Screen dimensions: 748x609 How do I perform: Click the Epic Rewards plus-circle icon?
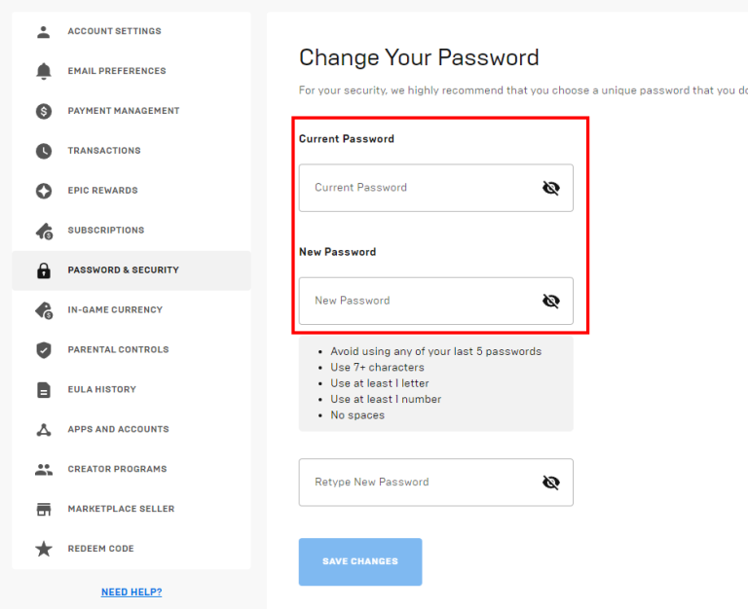(44, 191)
